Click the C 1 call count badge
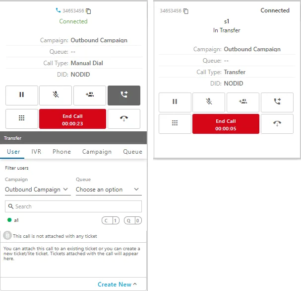The image size is (301, 291). (111, 220)
